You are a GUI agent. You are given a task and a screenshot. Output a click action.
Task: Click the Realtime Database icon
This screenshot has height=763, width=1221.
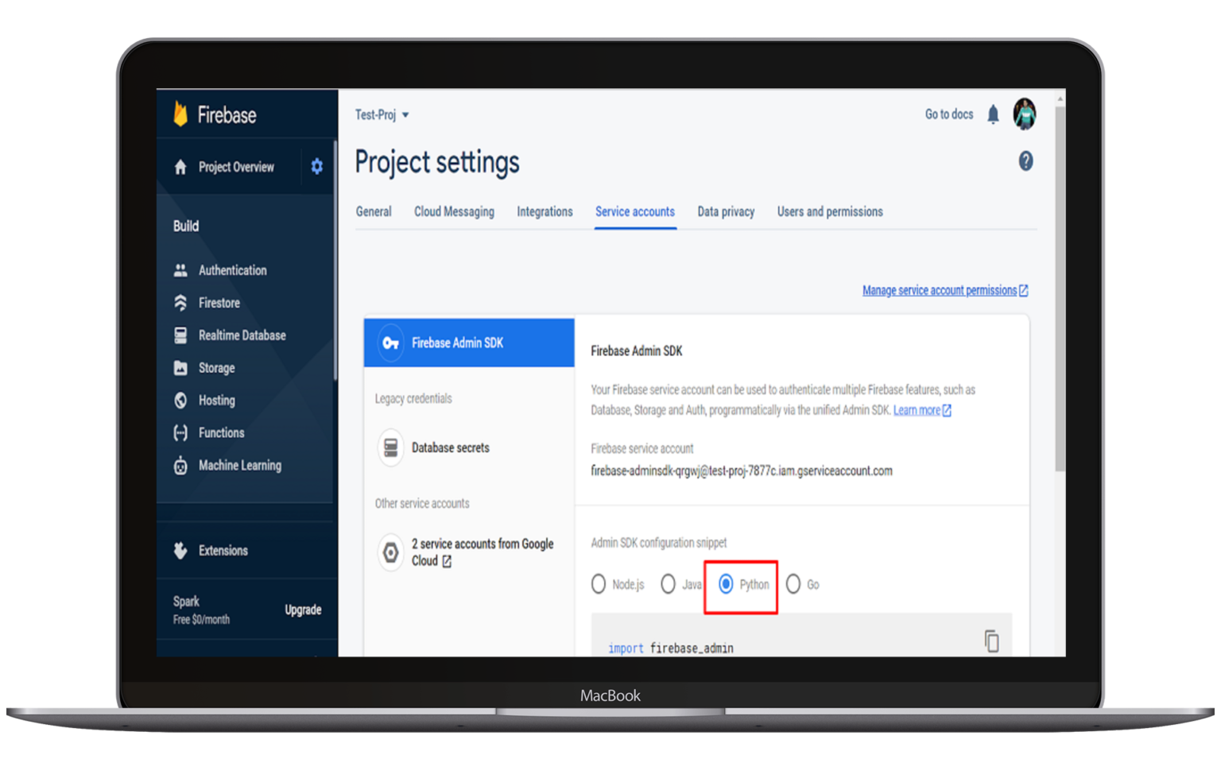[180, 335]
